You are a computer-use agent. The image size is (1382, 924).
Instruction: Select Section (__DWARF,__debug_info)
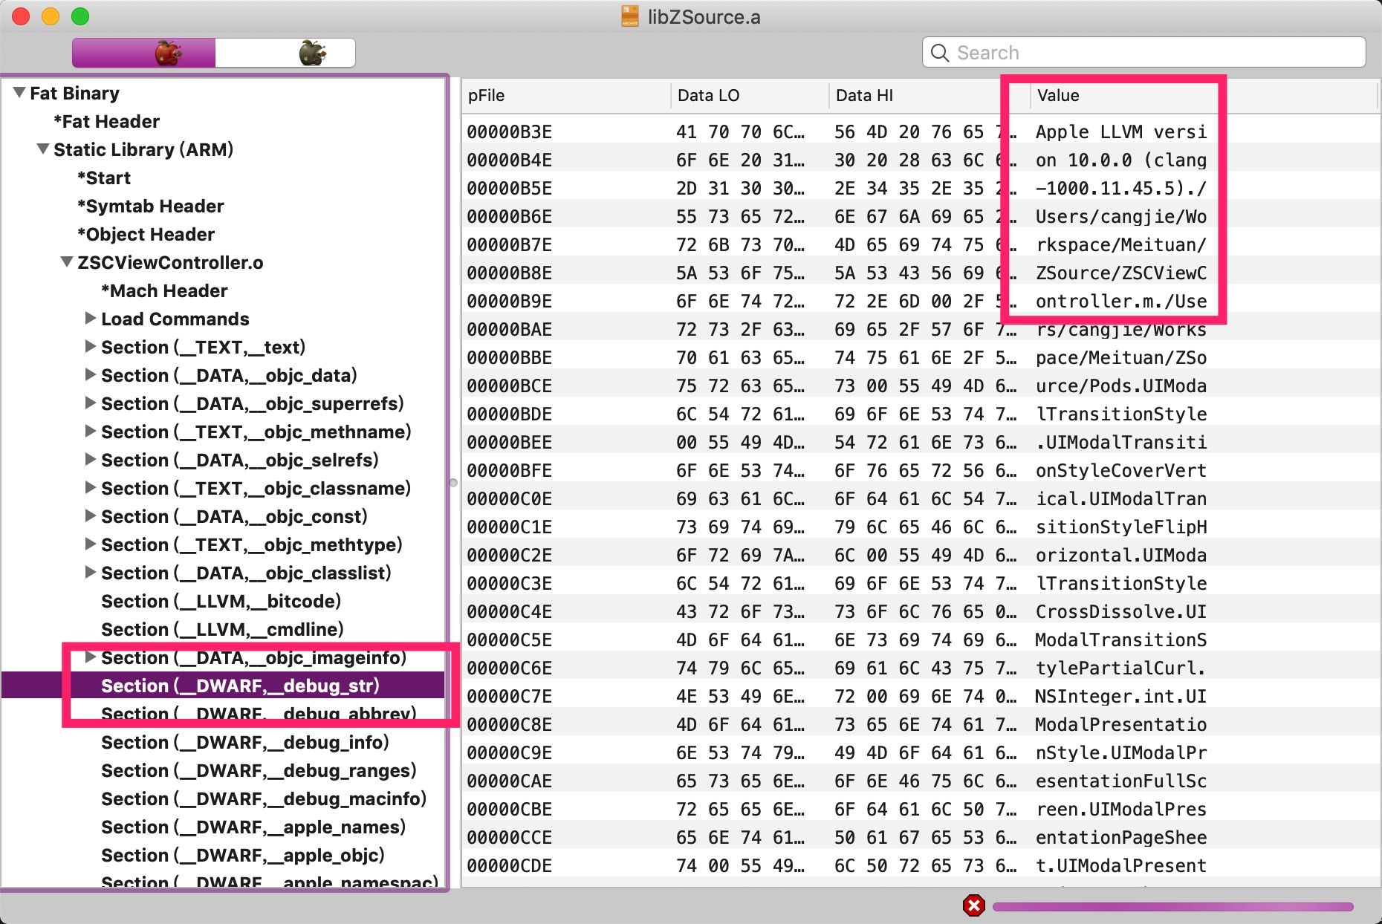pyautogui.click(x=244, y=742)
